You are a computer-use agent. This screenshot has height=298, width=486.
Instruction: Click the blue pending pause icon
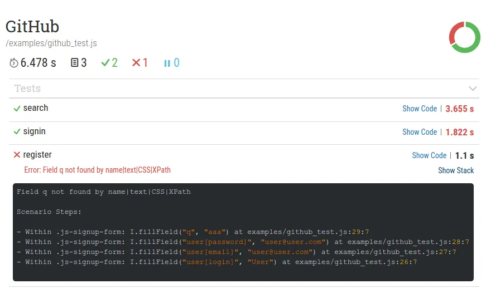[x=167, y=63]
